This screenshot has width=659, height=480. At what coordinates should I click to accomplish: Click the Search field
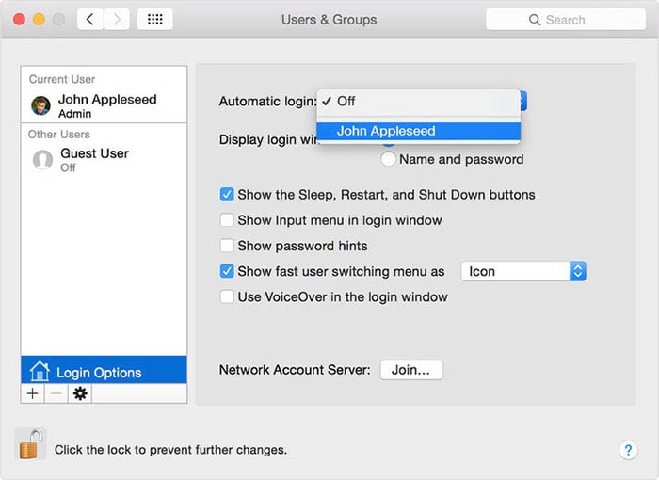pos(565,19)
